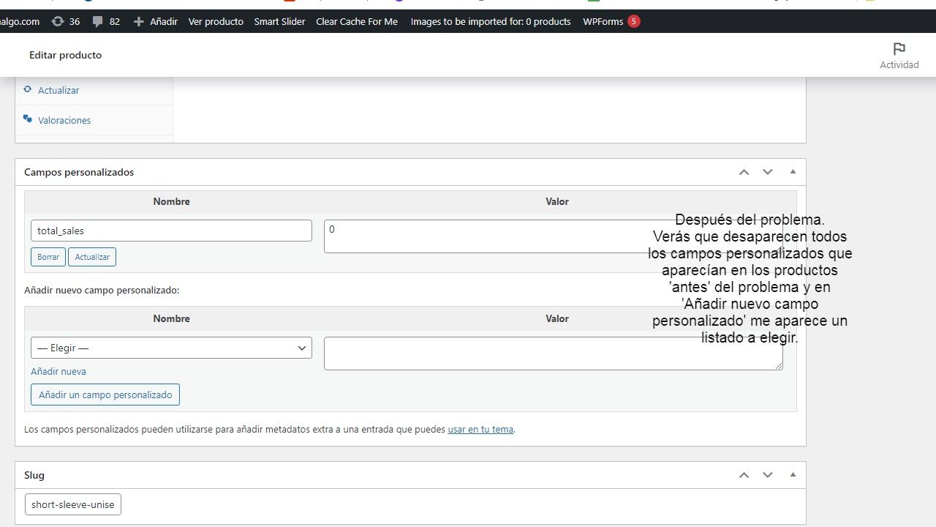Screen dimensions: 936x527
Task: Click the slug field short-sleeve-unise
Action: [73, 504]
